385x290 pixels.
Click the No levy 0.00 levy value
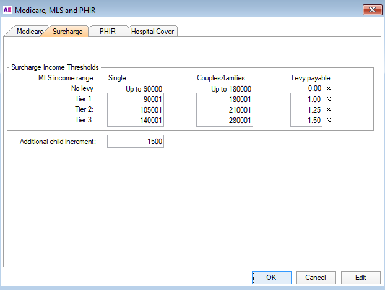[x=307, y=88]
